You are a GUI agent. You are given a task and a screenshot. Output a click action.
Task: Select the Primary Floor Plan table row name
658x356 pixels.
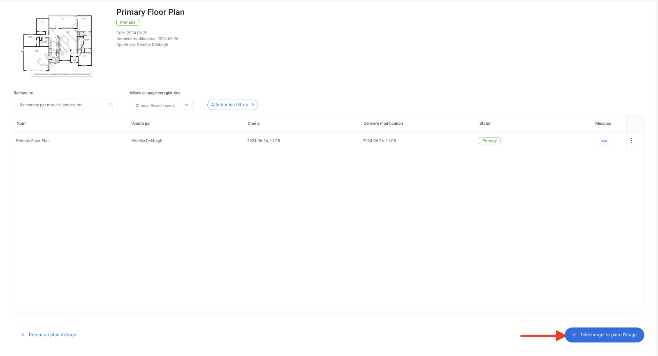click(x=33, y=141)
